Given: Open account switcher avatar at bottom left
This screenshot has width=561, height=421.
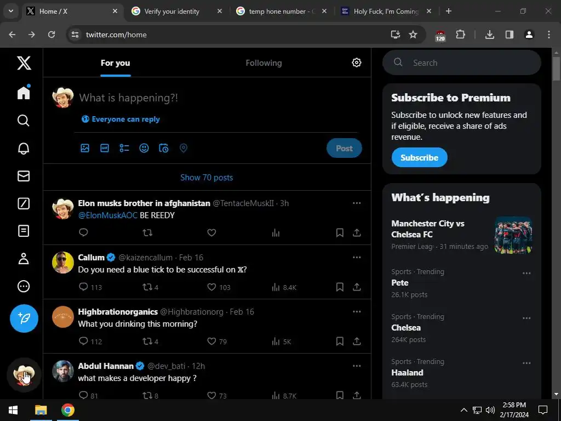Looking at the screenshot, I should (x=24, y=374).
